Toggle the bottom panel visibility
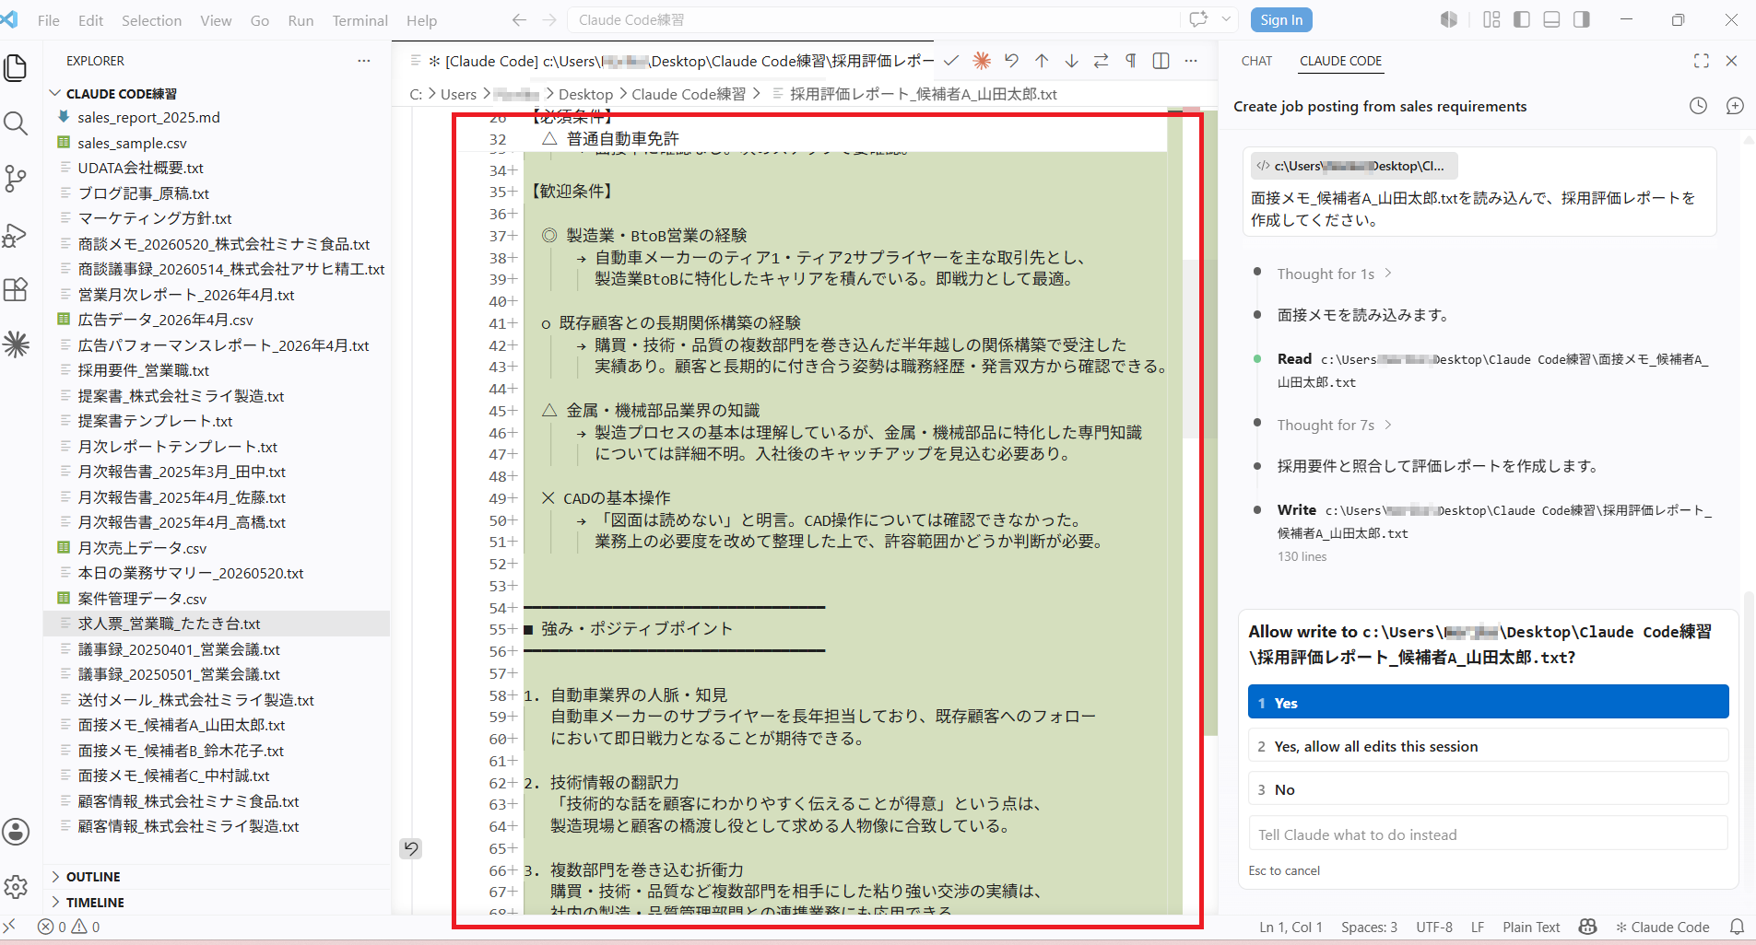The image size is (1756, 945). [1551, 19]
